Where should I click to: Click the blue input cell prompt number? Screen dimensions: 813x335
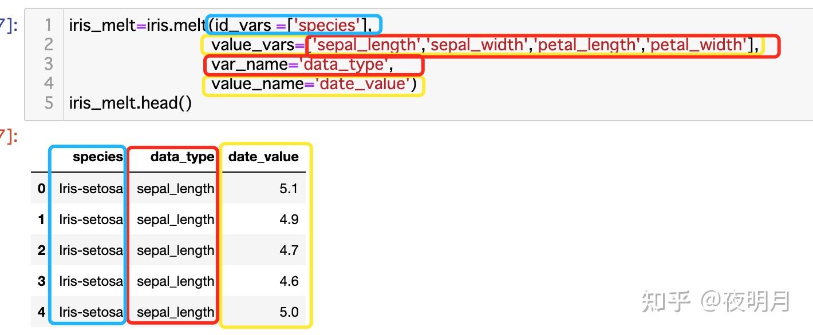pos(7,25)
